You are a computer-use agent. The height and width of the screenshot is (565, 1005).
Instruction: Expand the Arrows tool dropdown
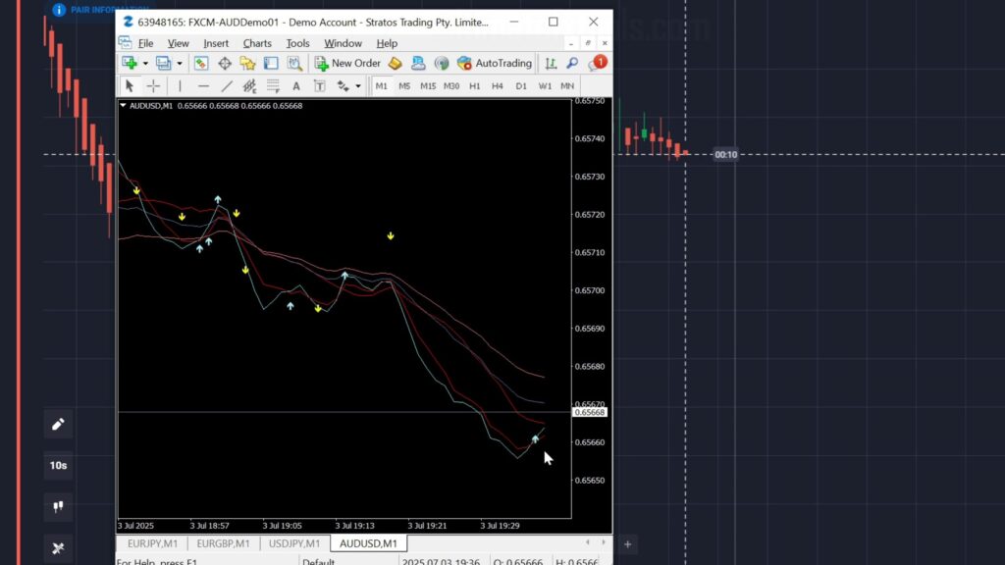click(359, 86)
